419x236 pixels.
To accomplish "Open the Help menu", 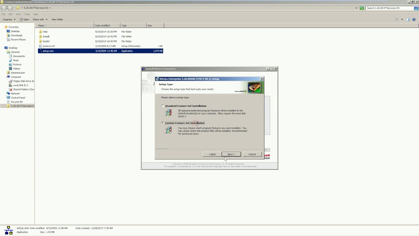I will click(x=35, y=14).
